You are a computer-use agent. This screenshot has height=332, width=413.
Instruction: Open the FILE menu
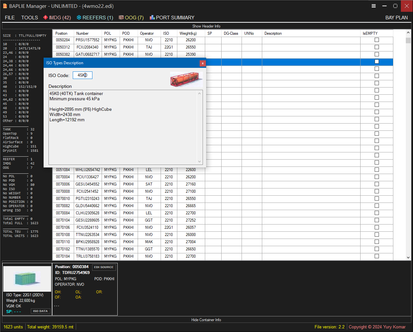pos(10,18)
